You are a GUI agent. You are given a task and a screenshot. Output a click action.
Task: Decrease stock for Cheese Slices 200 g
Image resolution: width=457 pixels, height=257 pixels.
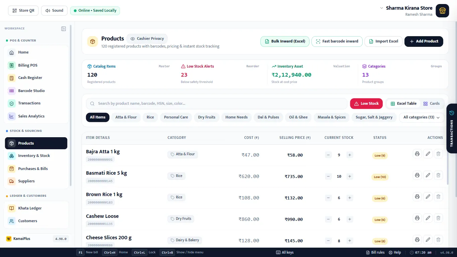click(328, 241)
